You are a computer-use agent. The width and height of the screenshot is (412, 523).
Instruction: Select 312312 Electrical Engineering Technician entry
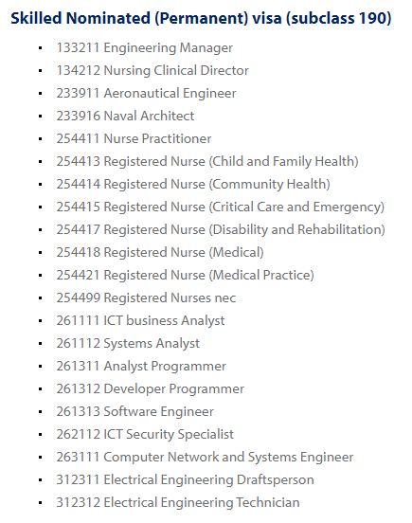tap(178, 503)
